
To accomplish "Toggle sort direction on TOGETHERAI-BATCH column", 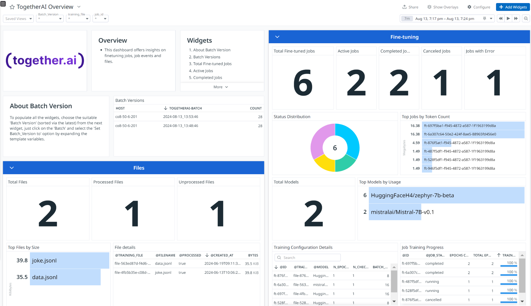I will (183, 108).
